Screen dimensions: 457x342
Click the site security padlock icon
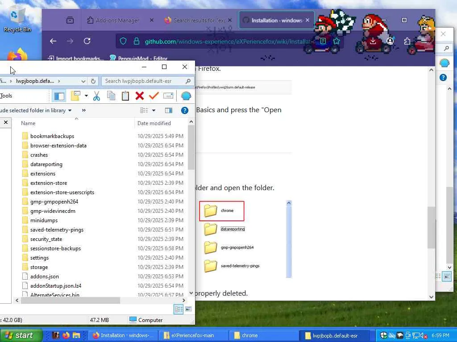(x=137, y=41)
